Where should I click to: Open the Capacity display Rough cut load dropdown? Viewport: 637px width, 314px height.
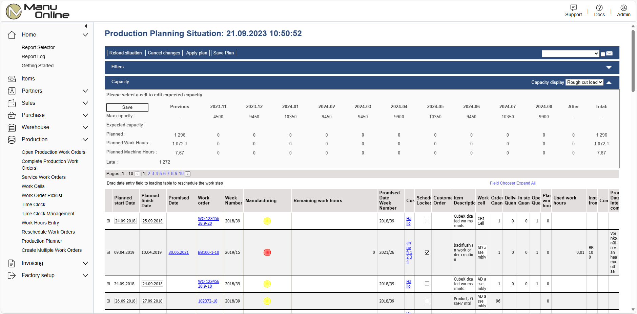pyautogui.click(x=584, y=82)
